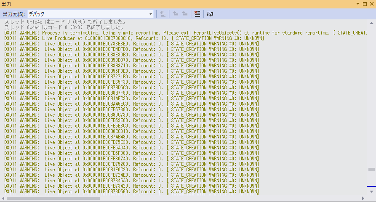This screenshot has height=202, width=376.
Task: Click the horizontal scrollbar left arrow
Action: coord(3,198)
